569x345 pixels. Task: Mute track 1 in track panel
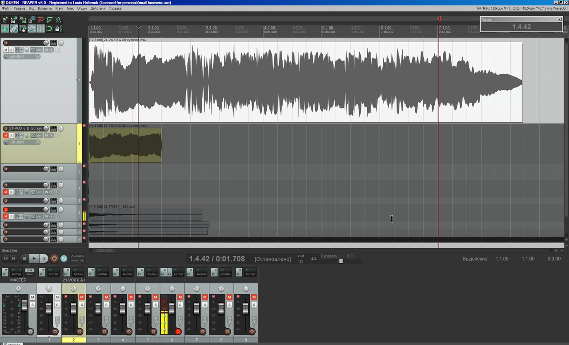tap(6, 49)
